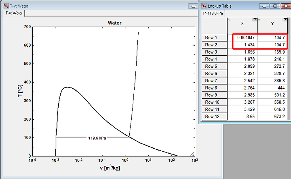The image size is (291, 179).
Task: Click the EES icon in T-v Water window title
Action: click(x=6, y=6)
